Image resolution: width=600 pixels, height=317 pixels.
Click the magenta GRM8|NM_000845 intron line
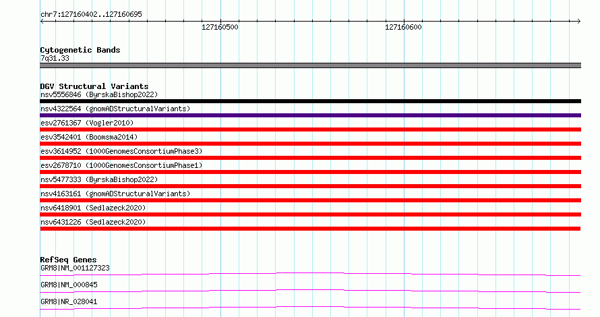click(310, 290)
